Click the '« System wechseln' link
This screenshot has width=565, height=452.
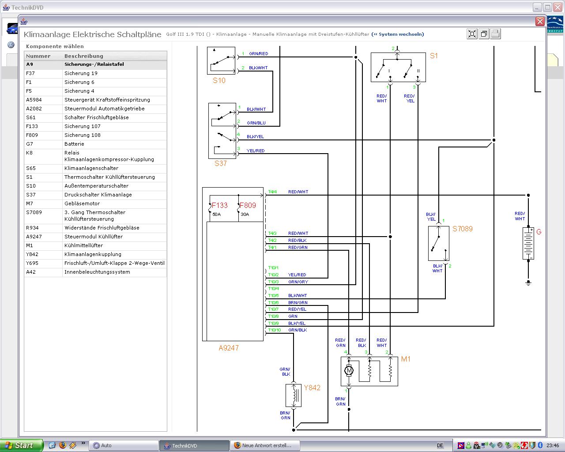tap(398, 34)
